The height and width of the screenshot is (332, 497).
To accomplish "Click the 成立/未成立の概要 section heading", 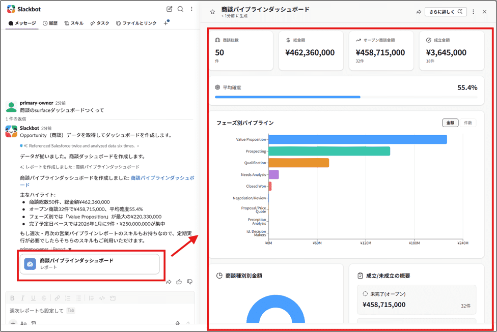I will click(x=388, y=276).
